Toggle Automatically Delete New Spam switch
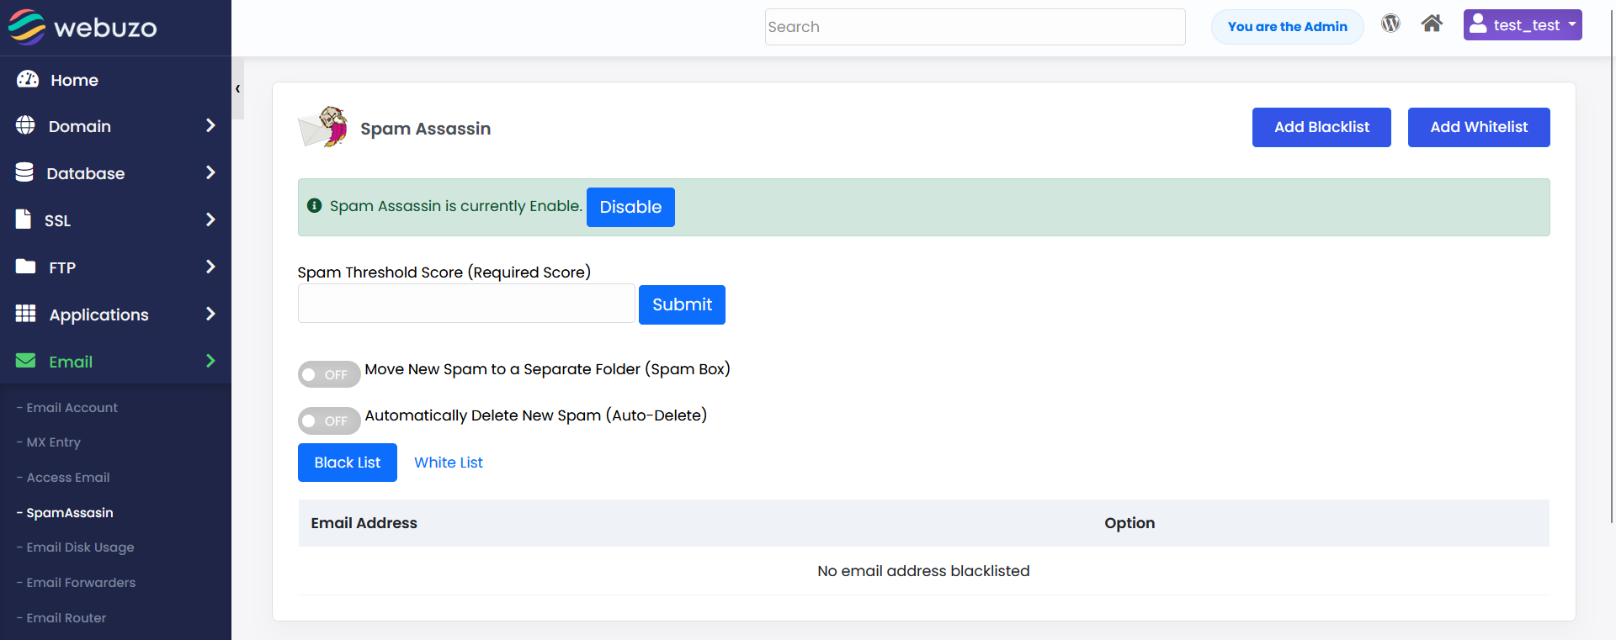 pos(329,420)
